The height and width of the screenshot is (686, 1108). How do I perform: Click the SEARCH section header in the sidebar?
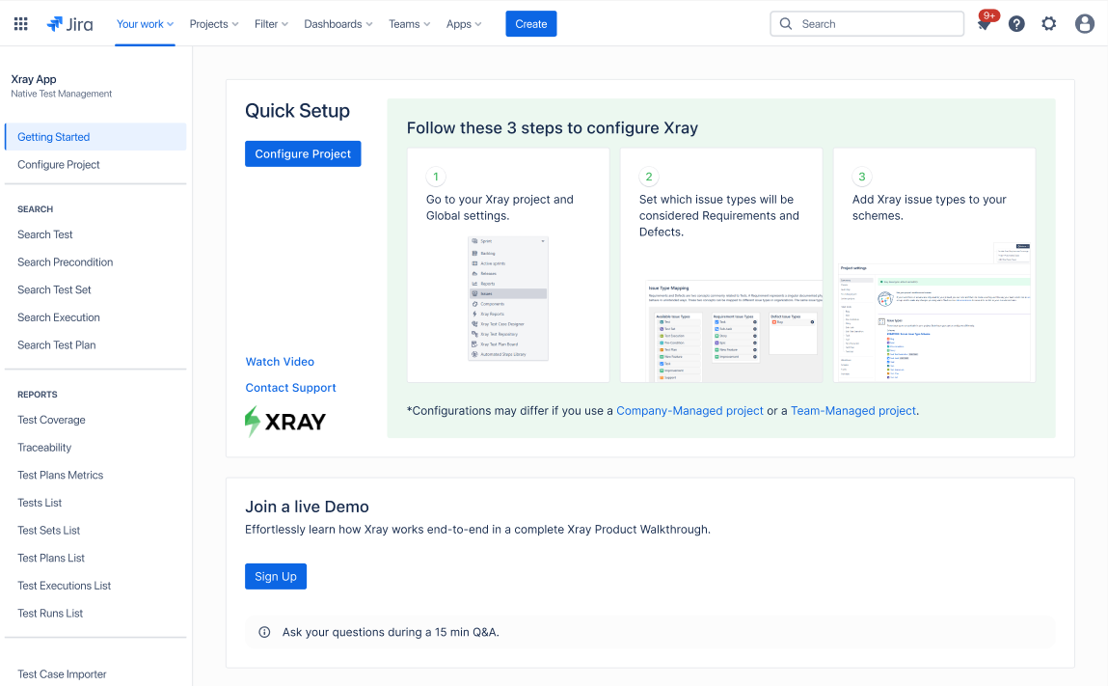[x=36, y=209]
